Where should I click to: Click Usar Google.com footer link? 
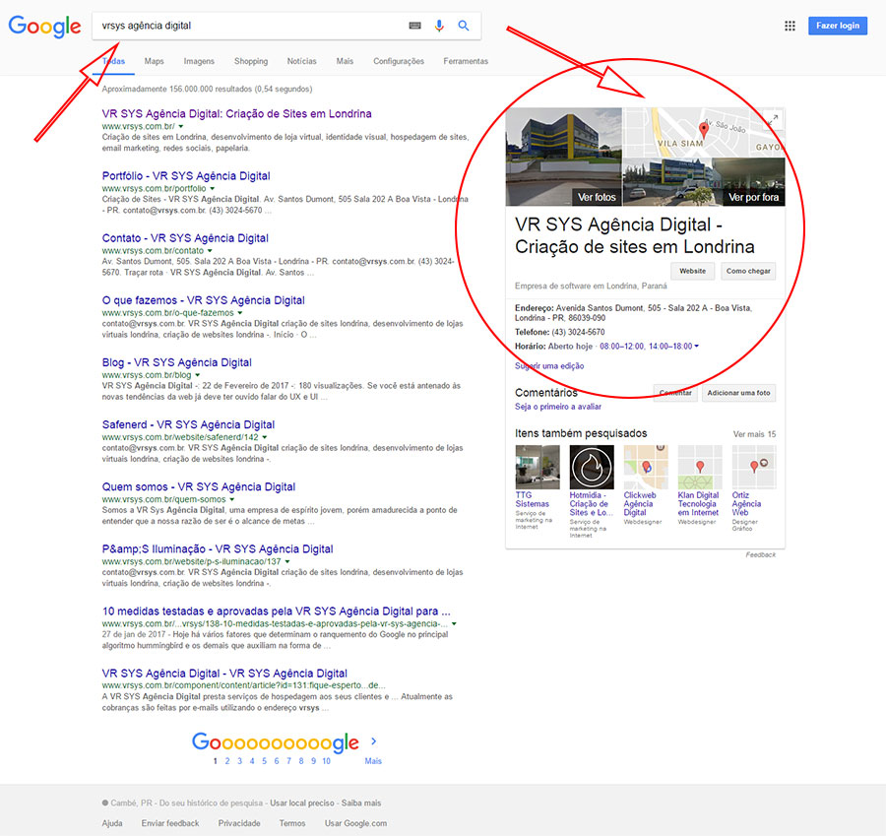pos(355,823)
